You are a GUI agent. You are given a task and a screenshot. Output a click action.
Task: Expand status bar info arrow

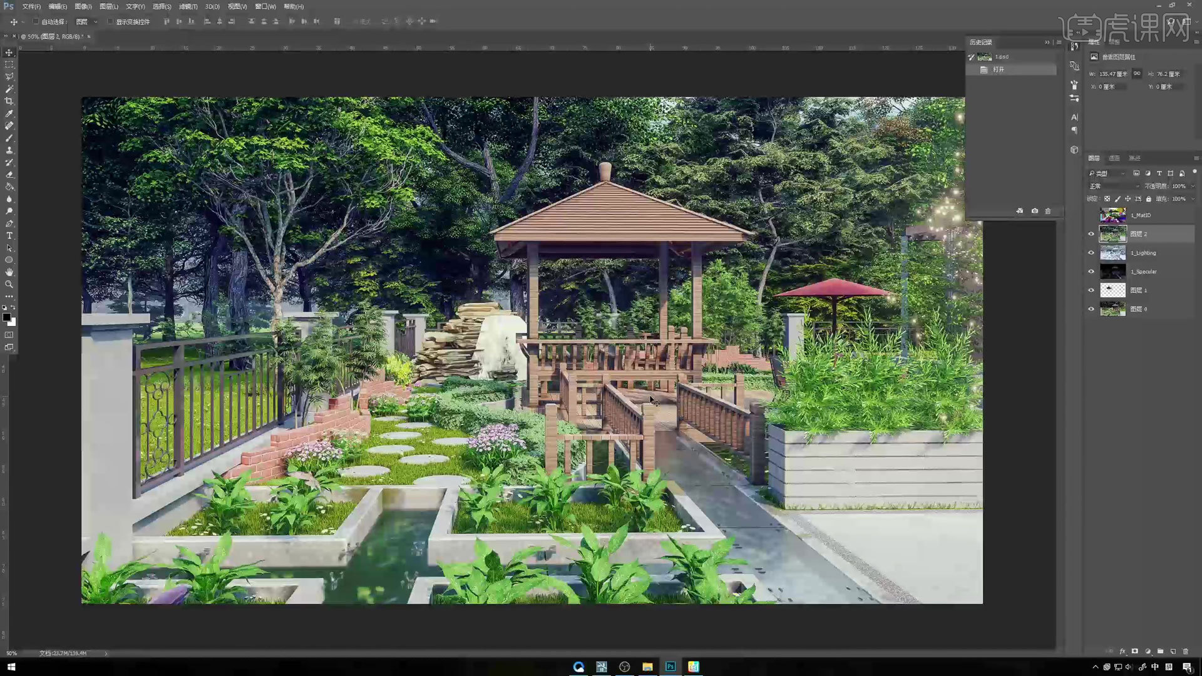tap(106, 653)
